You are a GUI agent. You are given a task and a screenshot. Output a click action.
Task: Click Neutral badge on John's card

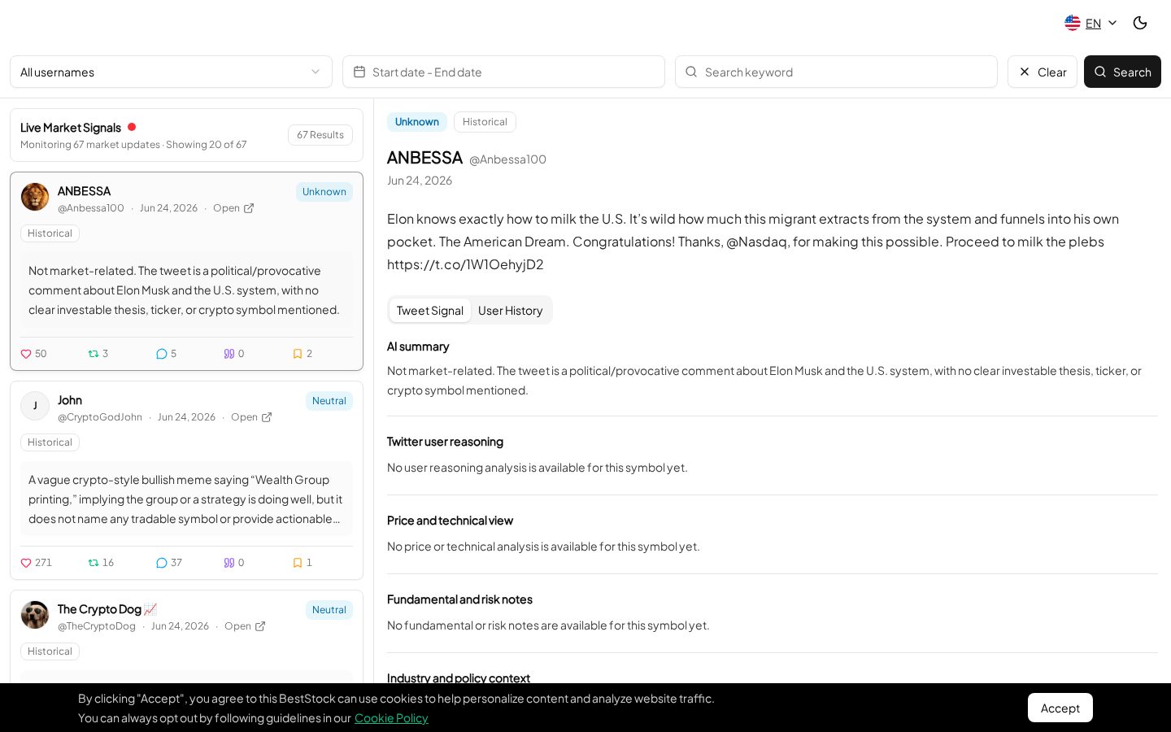point(329,401)
